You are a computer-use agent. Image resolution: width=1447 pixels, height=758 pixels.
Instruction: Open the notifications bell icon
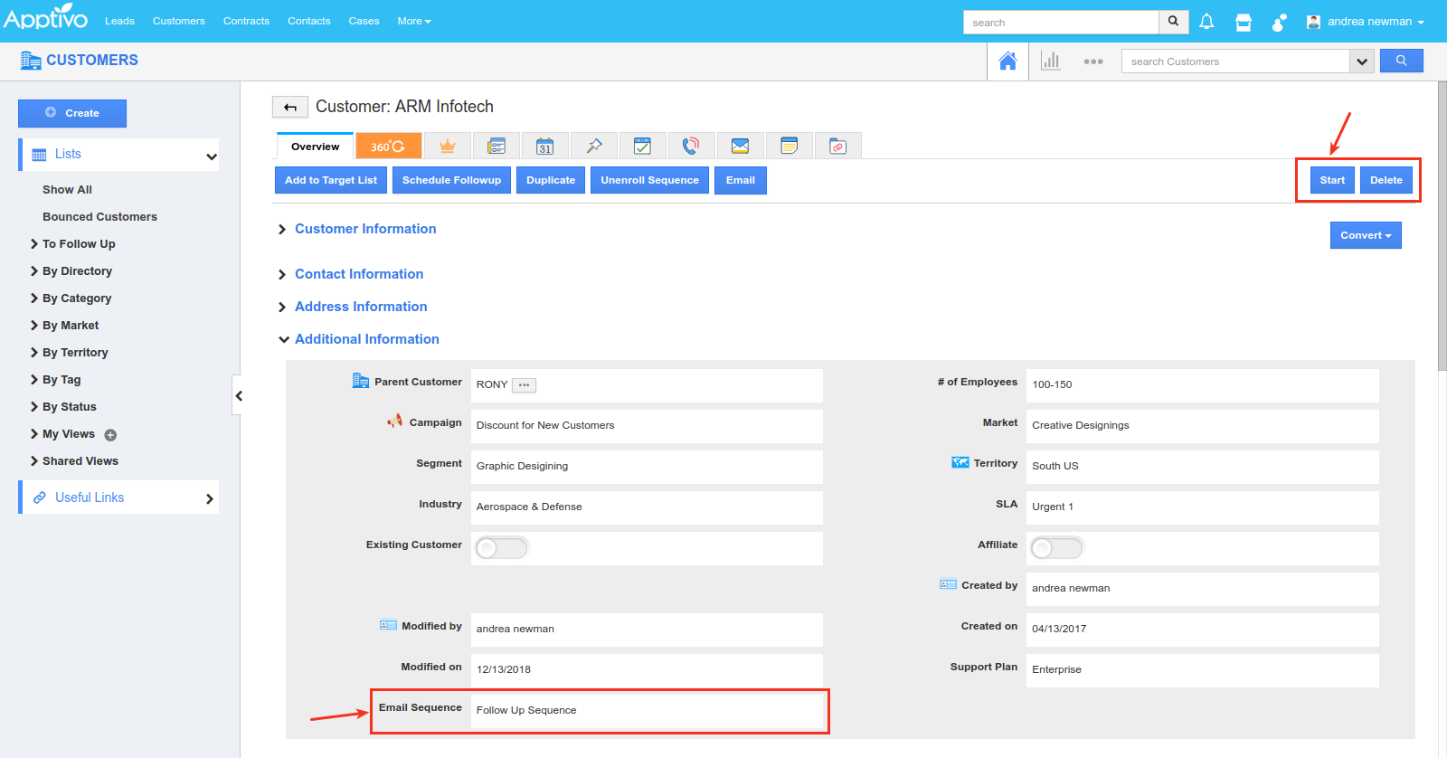point(1206,22)
